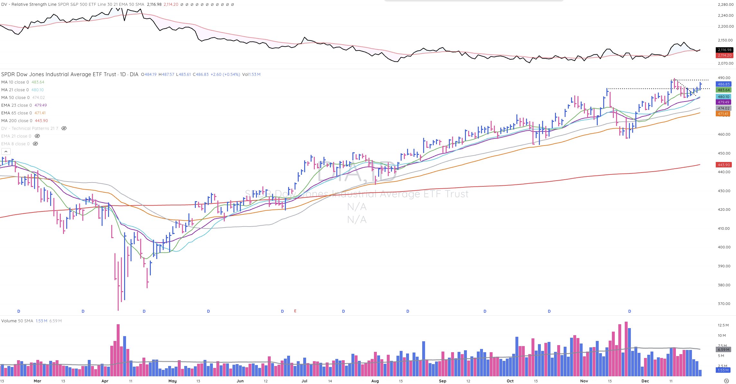This screenshot has height=384, width=736.
Task: Select the EMA 65 close legend entry
Action: pyautogui.click(x=16, y=113)
